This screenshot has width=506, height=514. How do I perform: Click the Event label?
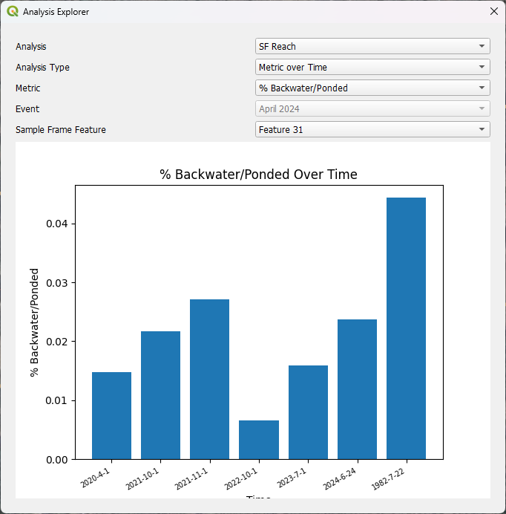pos(27,109)
